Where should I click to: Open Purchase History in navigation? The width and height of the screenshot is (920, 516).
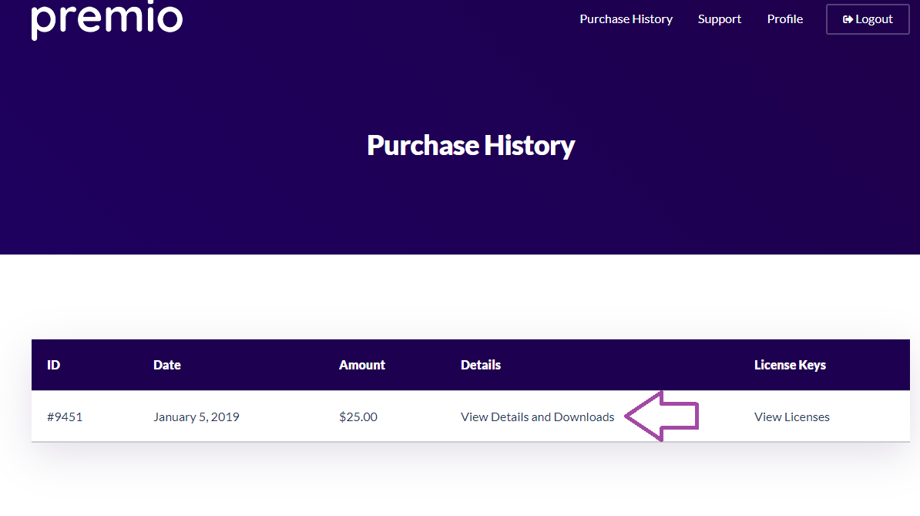click(x=626, y=19)
